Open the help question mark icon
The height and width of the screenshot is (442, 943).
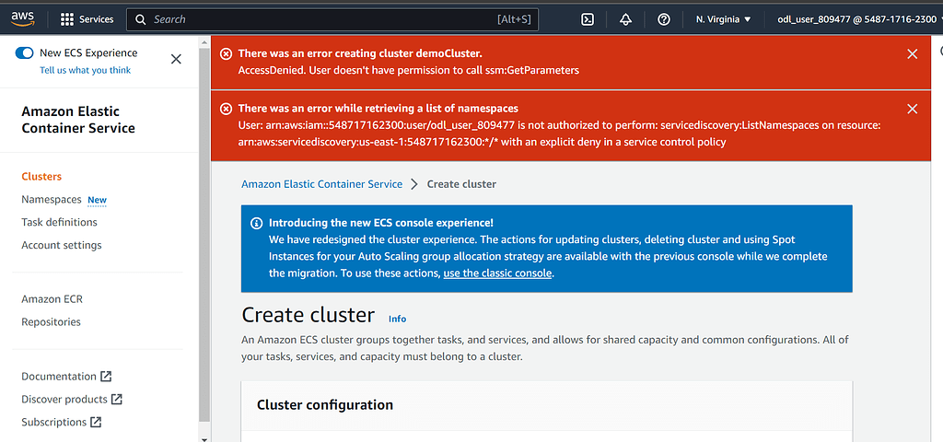(664, 19)
